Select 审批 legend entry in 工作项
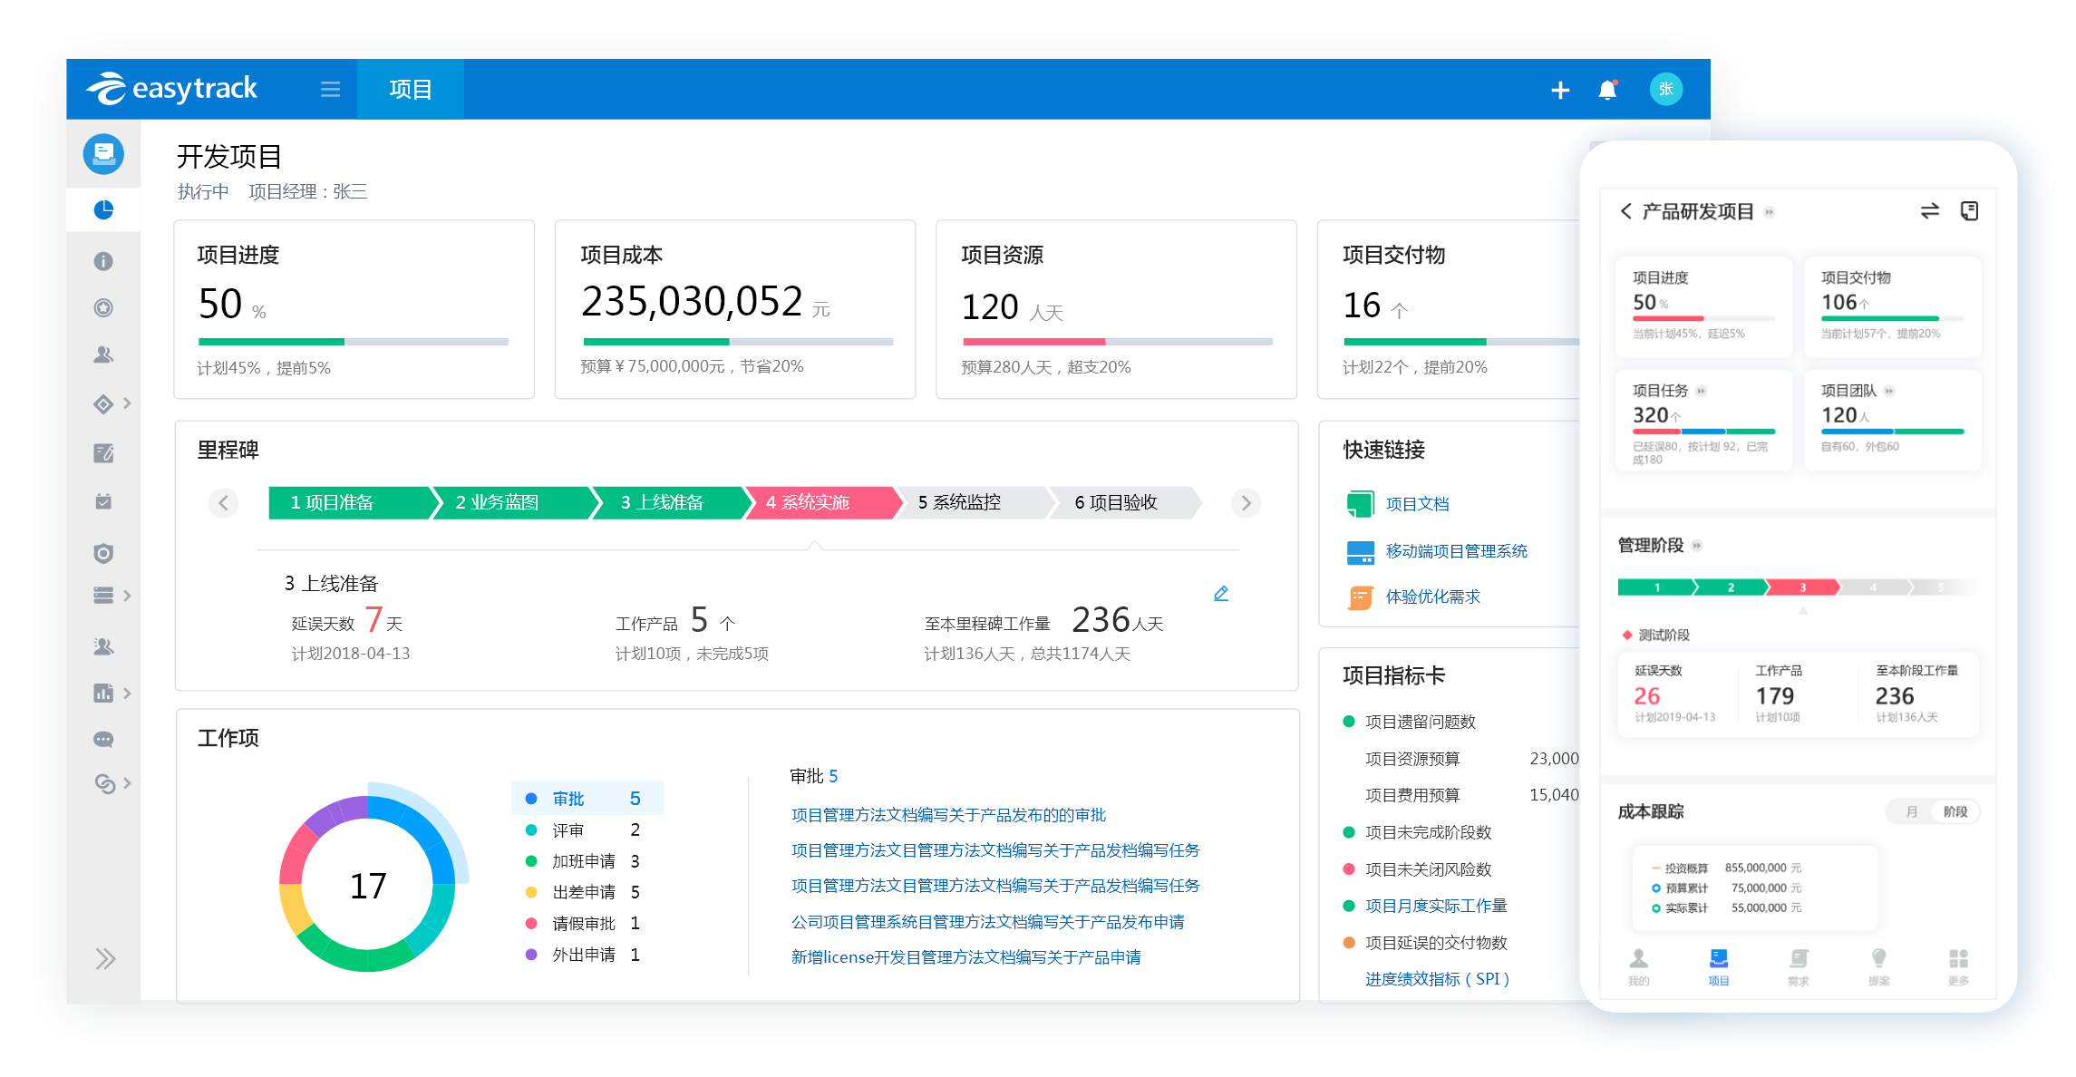 point(587,799)
